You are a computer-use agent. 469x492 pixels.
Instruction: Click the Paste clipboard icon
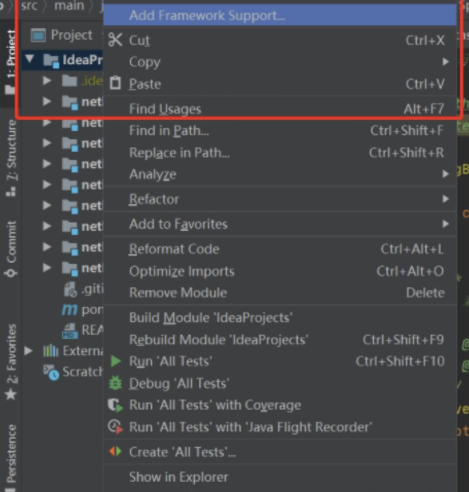click(x=116, y=83)
